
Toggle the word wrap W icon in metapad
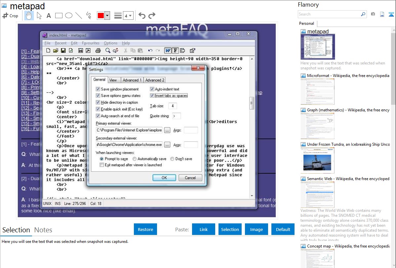[168, 51]
